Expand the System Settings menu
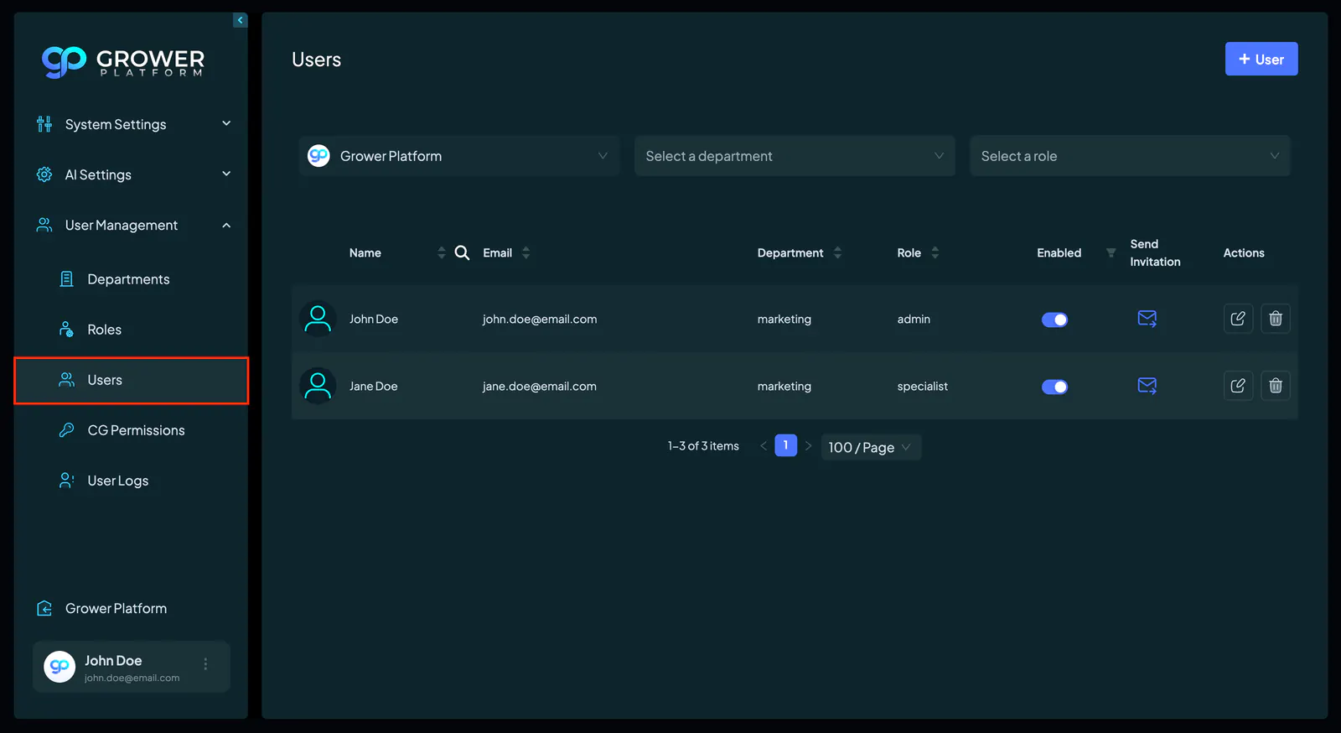This screenshot has width=1341, height=733. (x=132, y=124)
